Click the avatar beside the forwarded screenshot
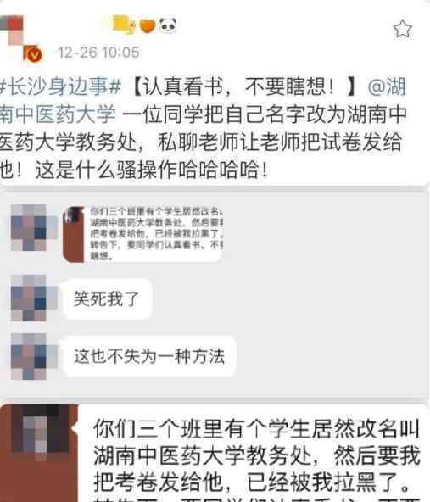The height and width of the screenshot is (502, 430). coord(30,227)
